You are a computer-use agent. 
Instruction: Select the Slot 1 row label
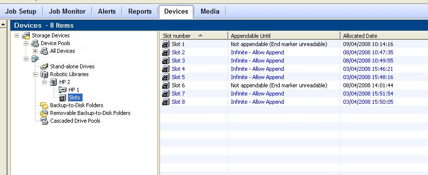tap(178, 44)
